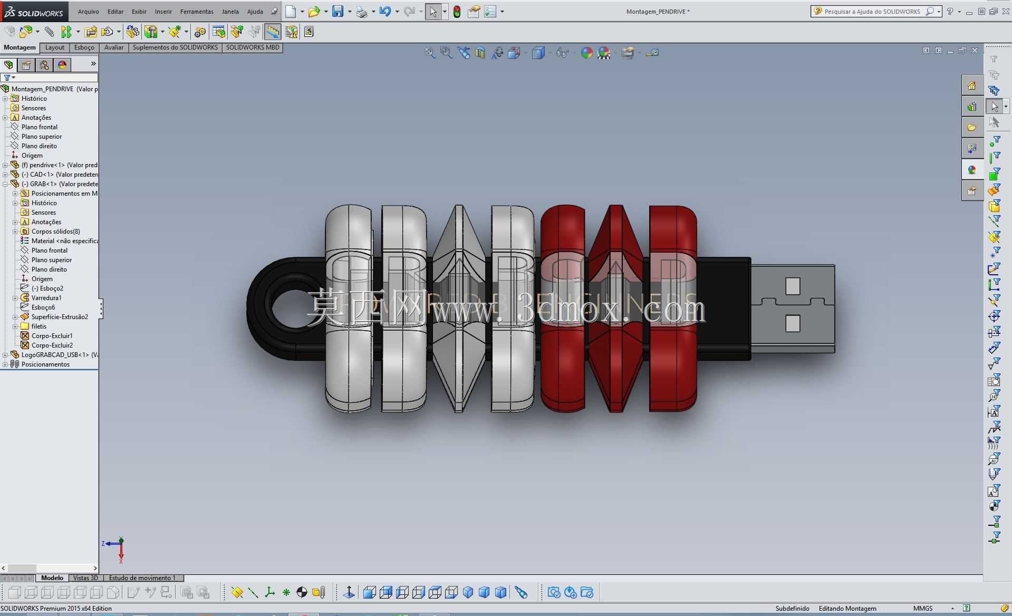1012x616 pixels.
Task: Click the Measure ruler tool icon
Action: (x=273, y=32)
